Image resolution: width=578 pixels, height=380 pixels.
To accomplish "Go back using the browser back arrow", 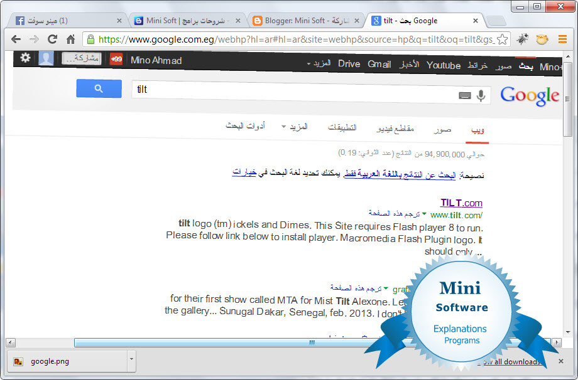I will [x=16, y=39].
